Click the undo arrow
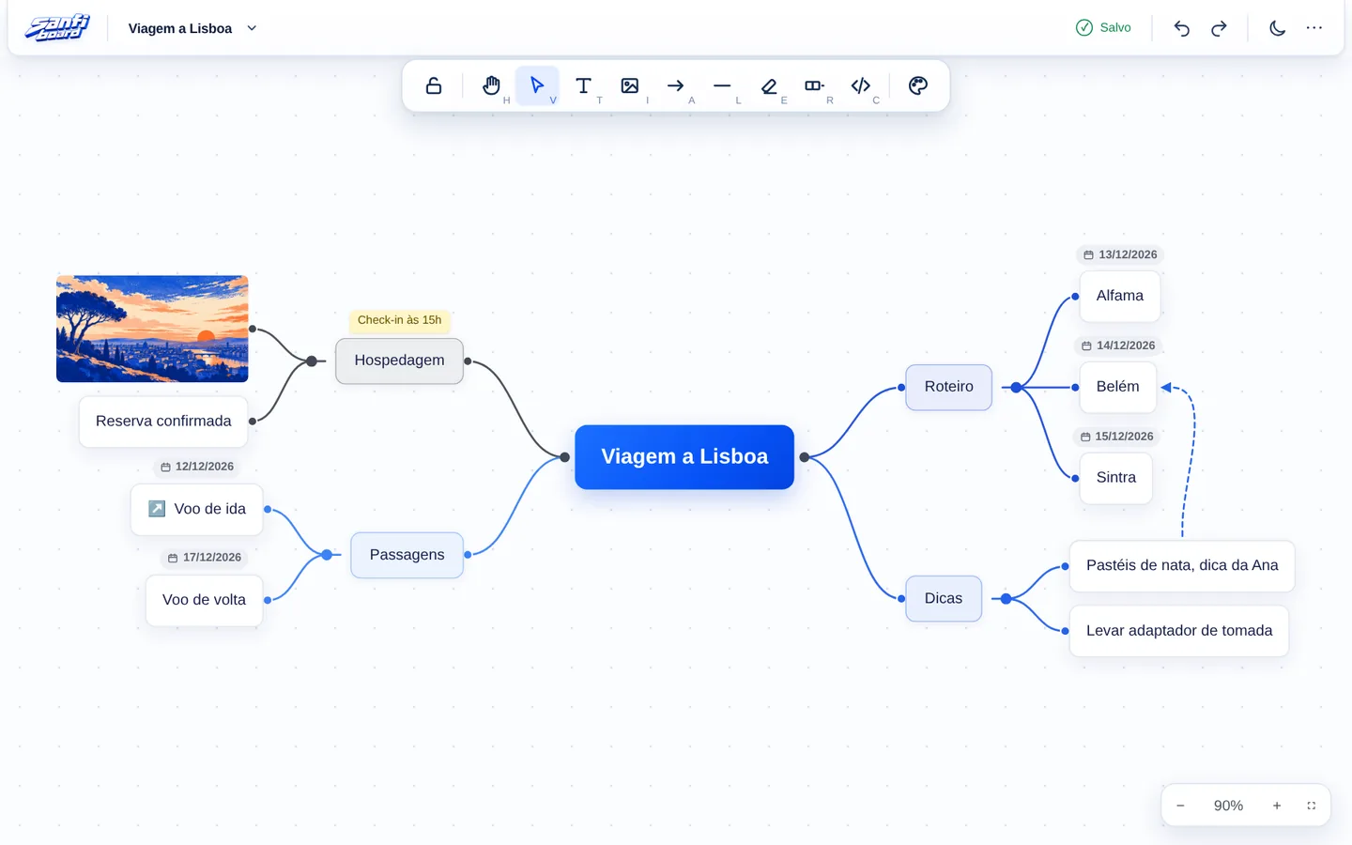 click(x=1182, y=28)
